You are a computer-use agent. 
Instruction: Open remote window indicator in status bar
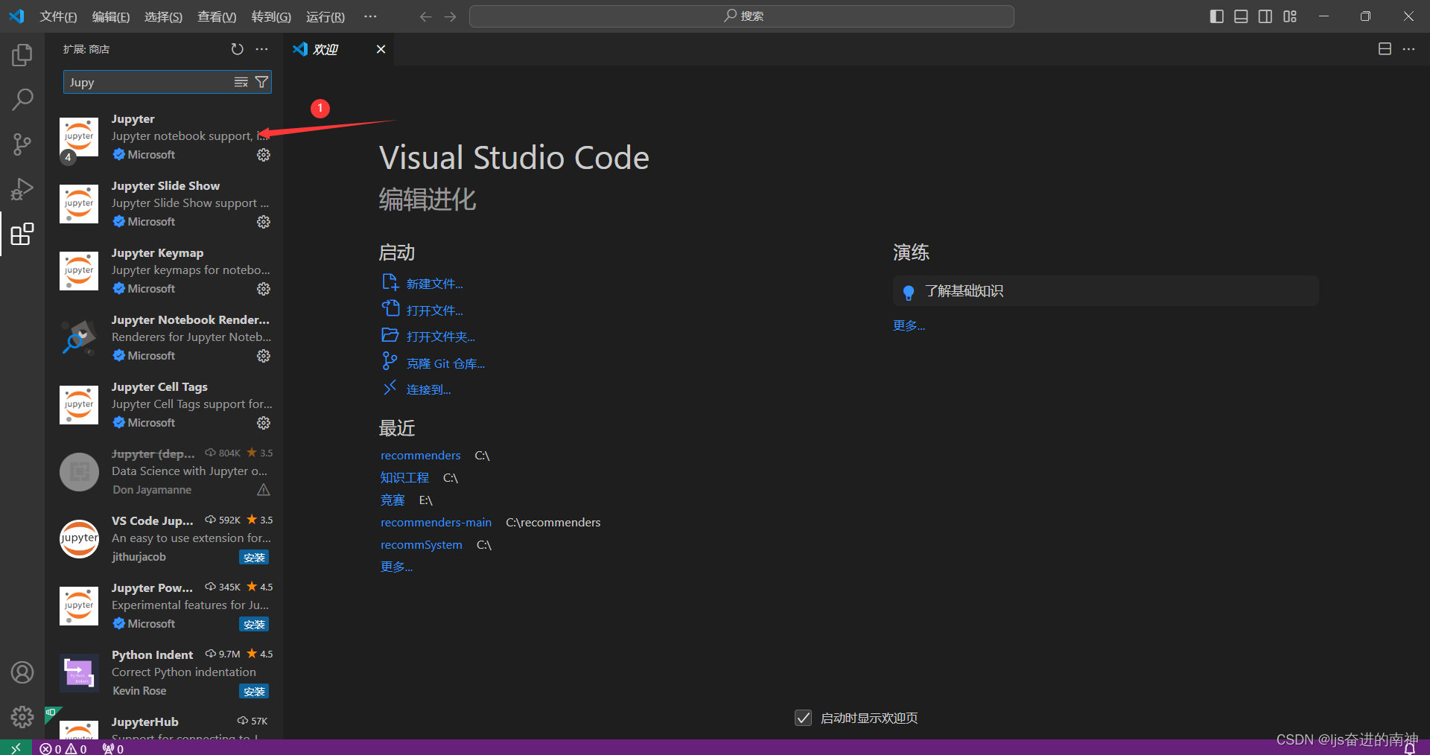[16, 748]
